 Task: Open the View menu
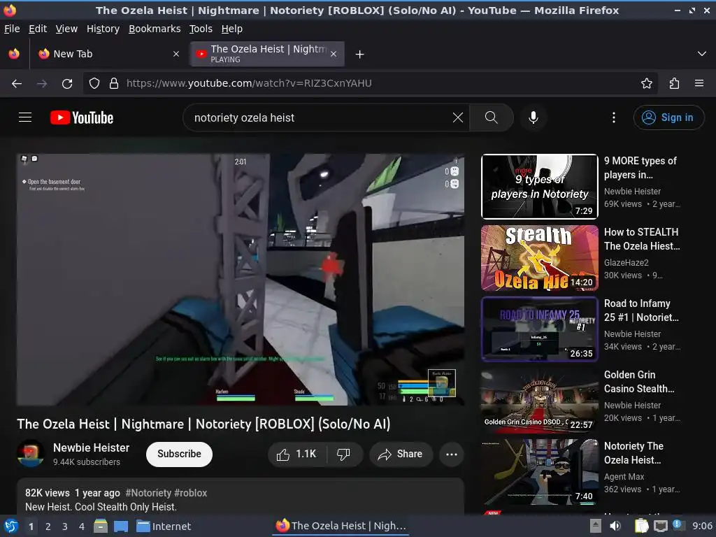point(66,29)
